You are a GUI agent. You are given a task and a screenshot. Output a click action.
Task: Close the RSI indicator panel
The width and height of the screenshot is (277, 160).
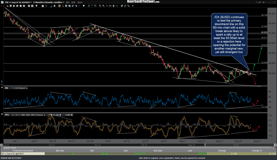[x=2, y=88]
